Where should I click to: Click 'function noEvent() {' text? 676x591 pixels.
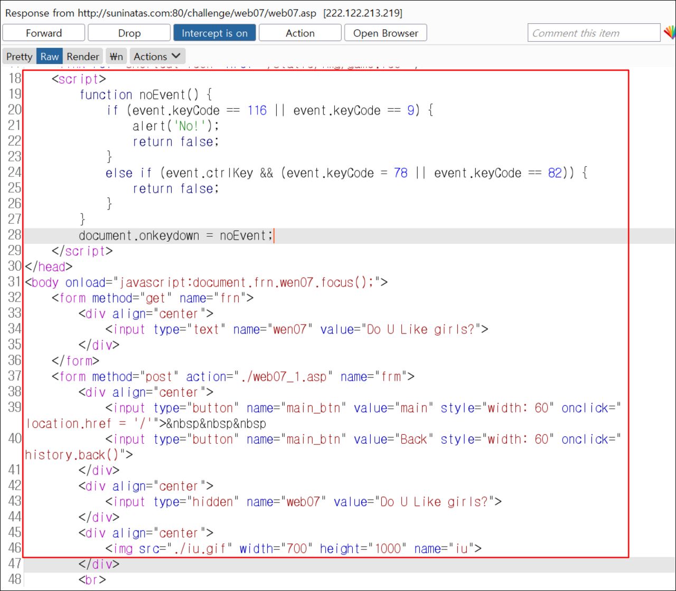(x=146, y=95)
